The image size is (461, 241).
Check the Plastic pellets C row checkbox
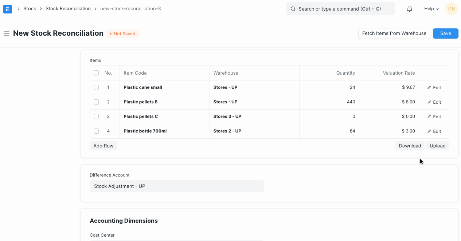pyautogui.click(x=96, y=116)
